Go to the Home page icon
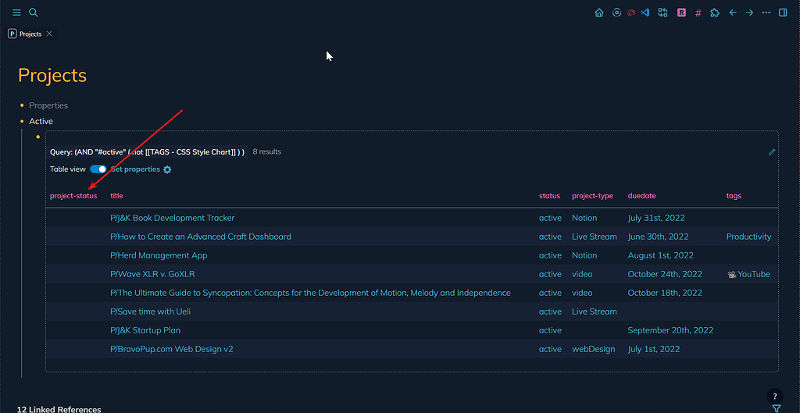Image resolution: width=800 pixels, height=413 pixels. click(x=599, y=12)
